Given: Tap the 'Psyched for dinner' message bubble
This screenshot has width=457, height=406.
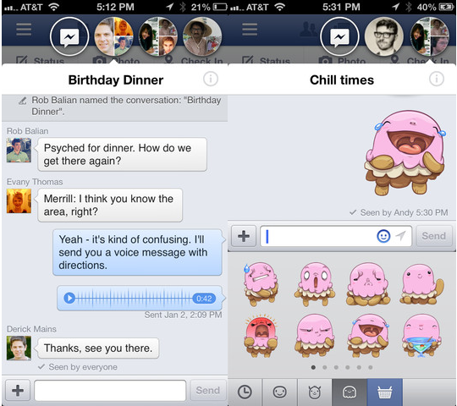Looking at the screenshot, I should [x=122, y=154].
